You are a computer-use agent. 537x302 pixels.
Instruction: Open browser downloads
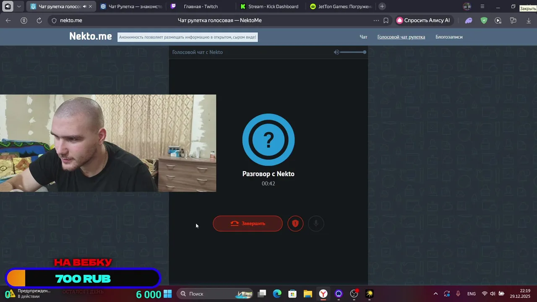tap(529, 20)
